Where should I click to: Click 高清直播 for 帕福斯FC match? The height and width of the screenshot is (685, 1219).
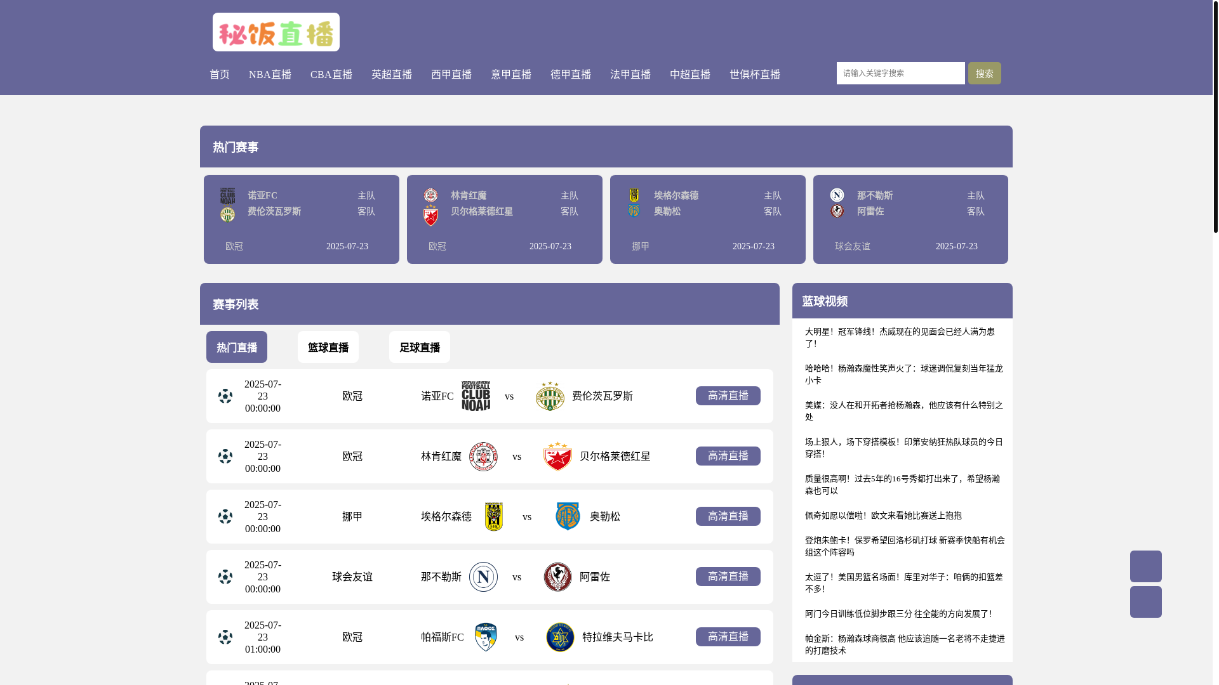pyautogui.click(x=728, y=637)
